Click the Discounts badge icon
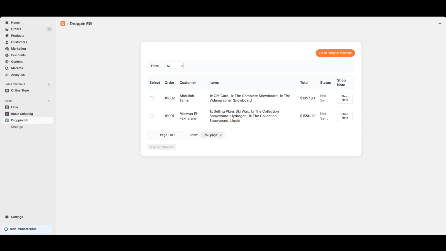 click(x=7, y=55)
